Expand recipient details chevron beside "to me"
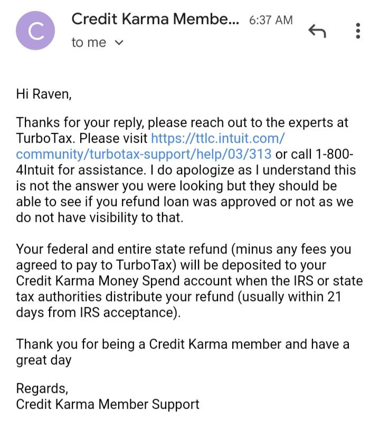The width and height of the screenshot is (380, 433). pyautogui.click(x=119, y=43)
